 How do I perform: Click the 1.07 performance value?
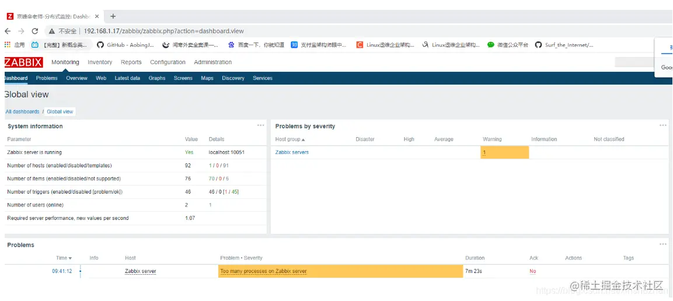click(190, 218)
